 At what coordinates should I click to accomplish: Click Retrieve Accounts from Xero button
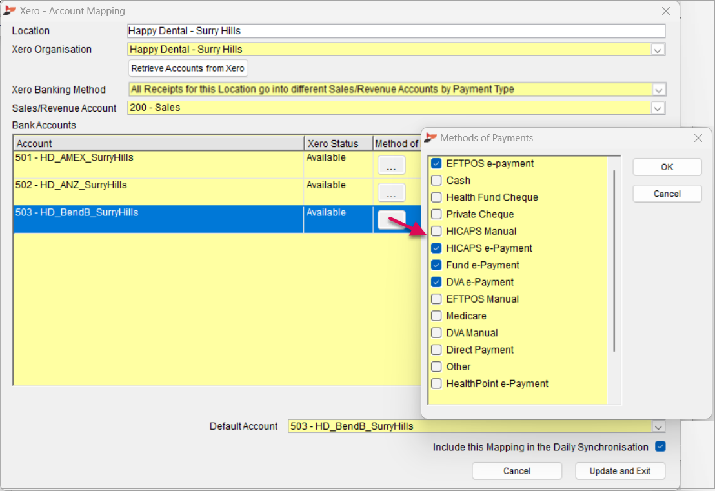pyautogui.click(x=188, y=68)
